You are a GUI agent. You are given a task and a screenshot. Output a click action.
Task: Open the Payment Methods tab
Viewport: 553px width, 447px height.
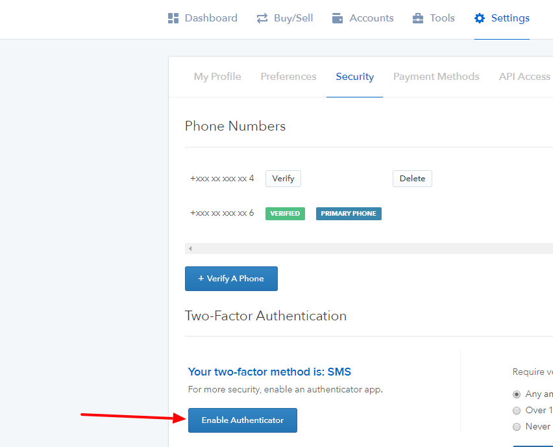[x=436, y=76]
